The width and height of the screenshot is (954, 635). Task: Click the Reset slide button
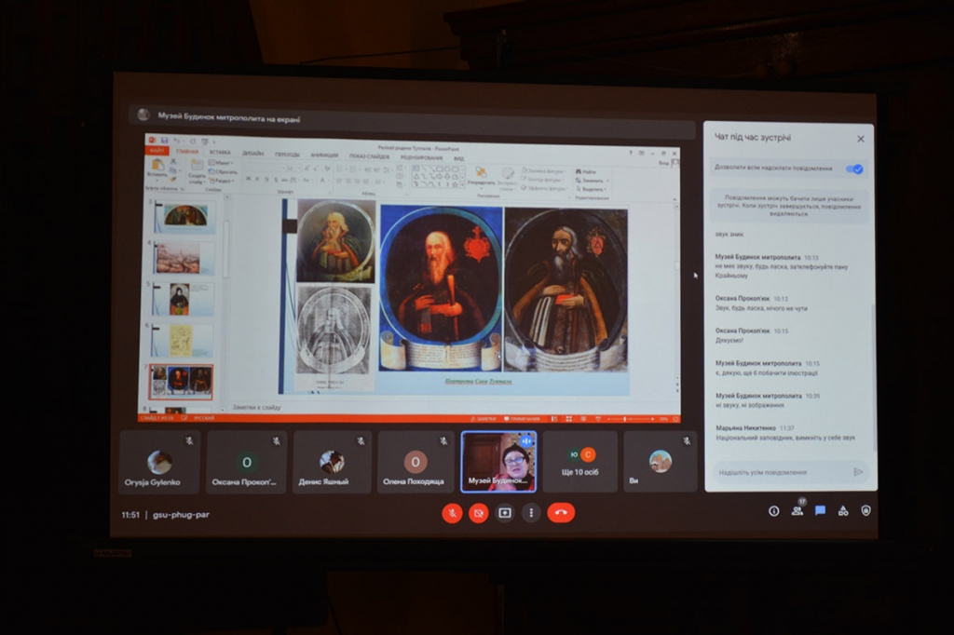coord(222,172)
